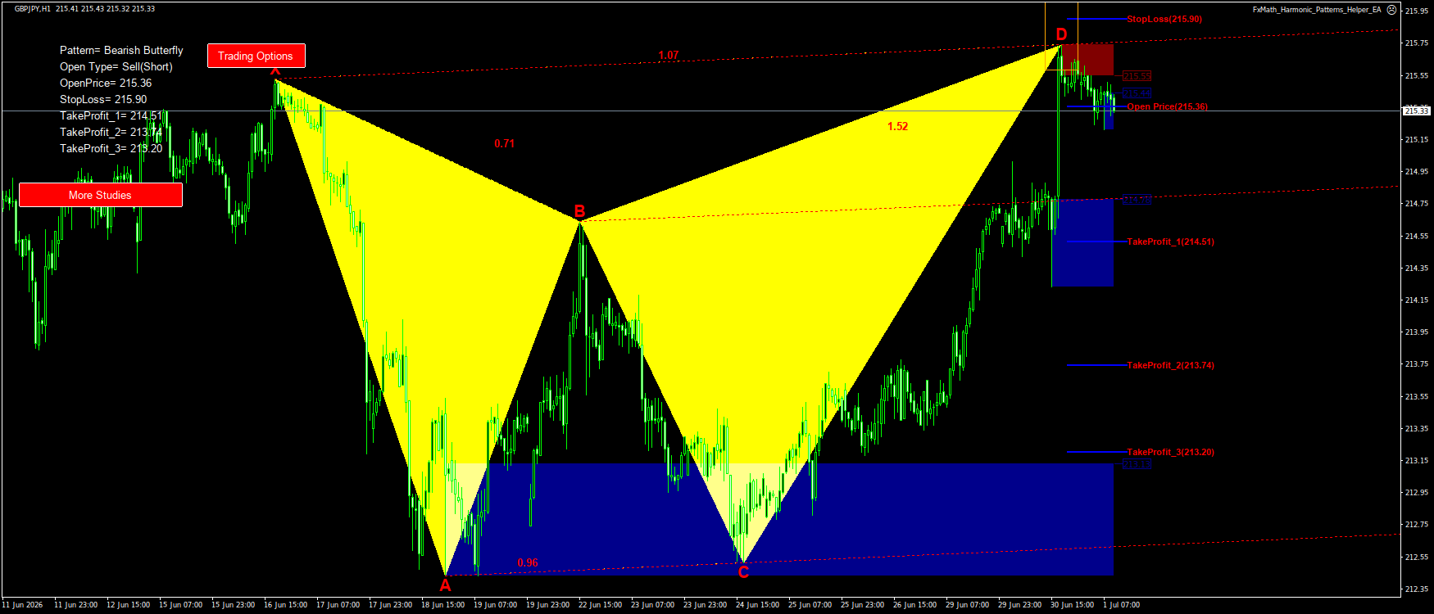
Task: Click the 22 Jun 15:00 time axis label
Action: coord(601,605)
